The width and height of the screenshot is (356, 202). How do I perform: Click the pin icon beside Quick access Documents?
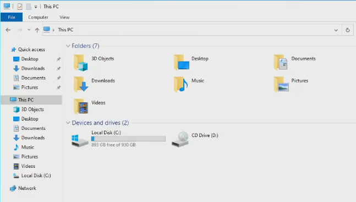(x=58, y=78)
